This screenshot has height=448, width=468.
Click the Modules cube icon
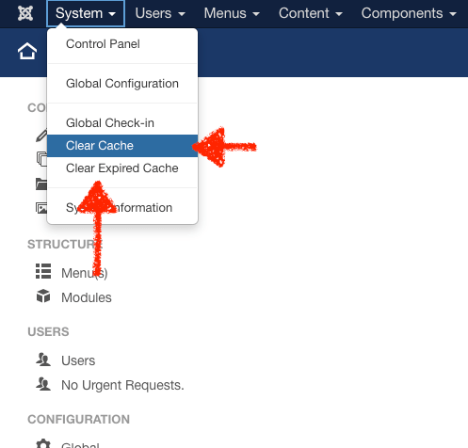(x=43, y=296)
